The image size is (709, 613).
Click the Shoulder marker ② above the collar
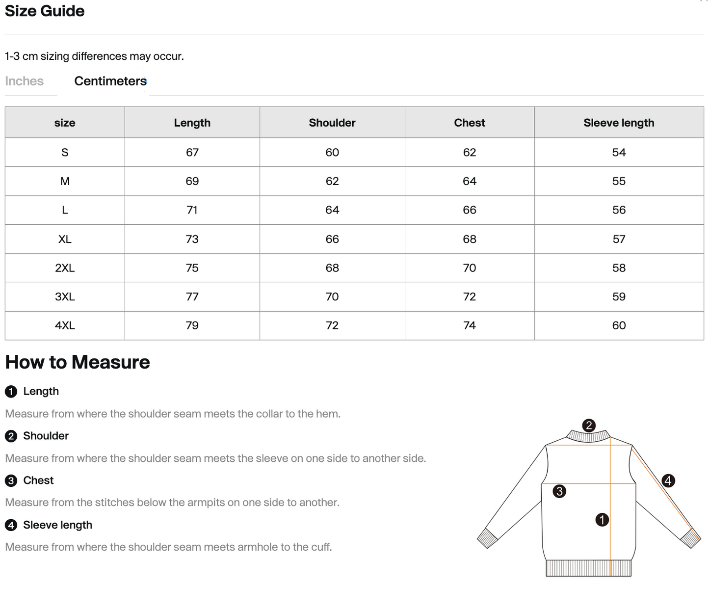click(589, 425)
